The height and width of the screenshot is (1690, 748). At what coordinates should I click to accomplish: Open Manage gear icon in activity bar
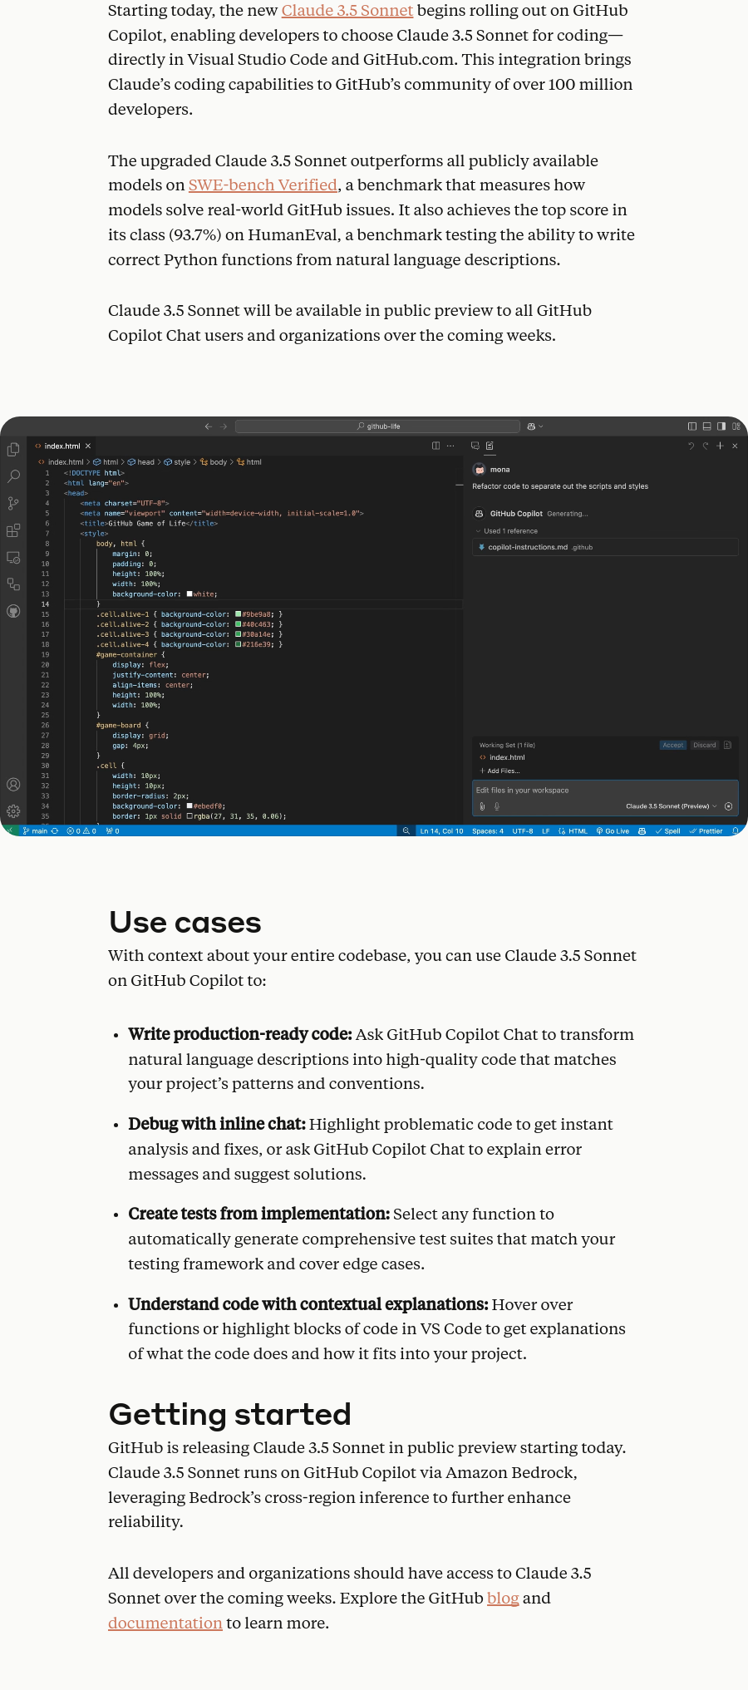coord(13,811)
